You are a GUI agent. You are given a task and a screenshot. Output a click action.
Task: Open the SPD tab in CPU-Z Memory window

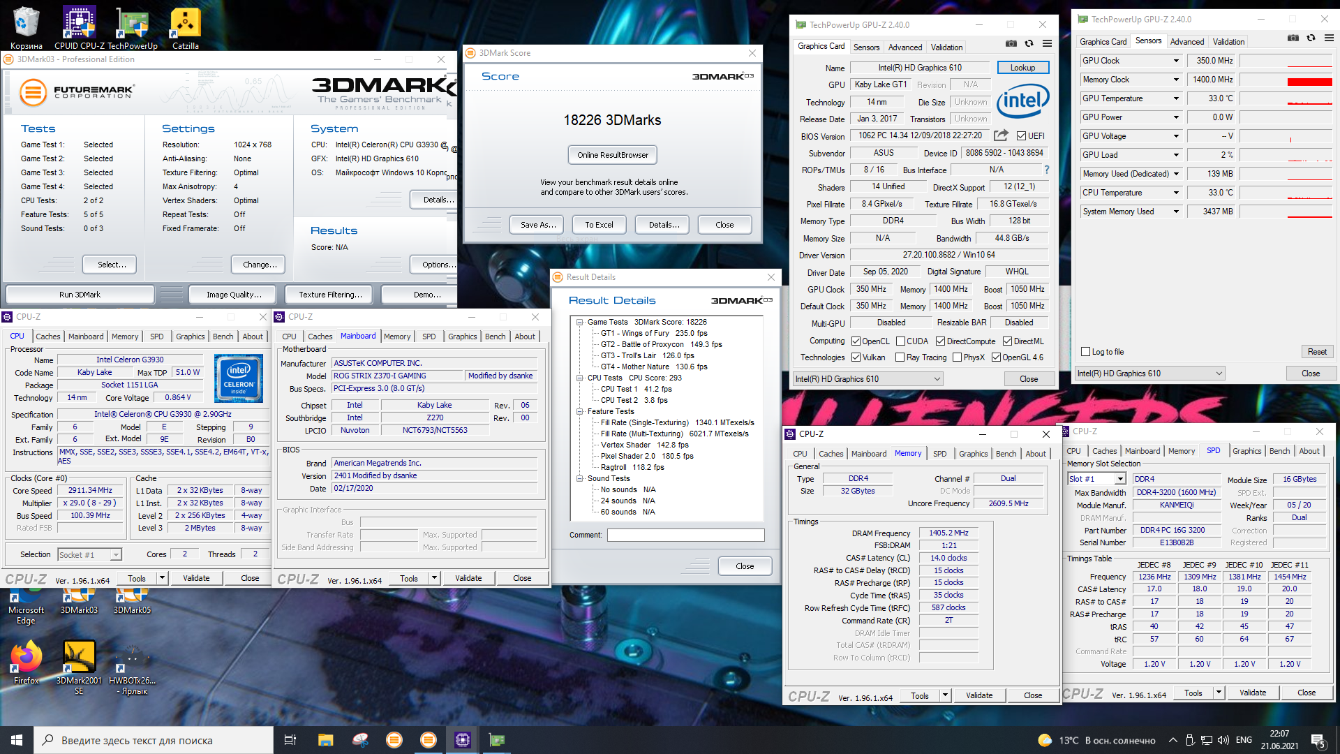point(939,454)
